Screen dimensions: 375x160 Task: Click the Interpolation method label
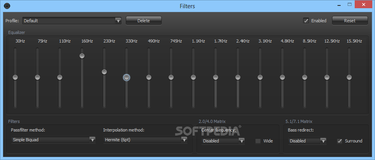click(124, 130)
